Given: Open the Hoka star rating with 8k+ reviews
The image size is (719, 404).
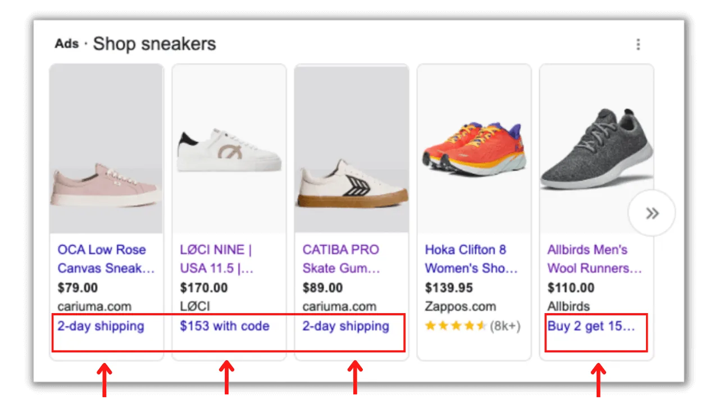Looking at the screenshot, I should 473,326.
